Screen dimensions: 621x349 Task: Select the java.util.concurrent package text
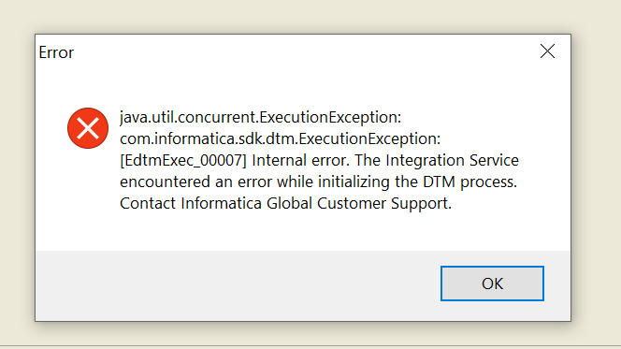click(189, 117)
